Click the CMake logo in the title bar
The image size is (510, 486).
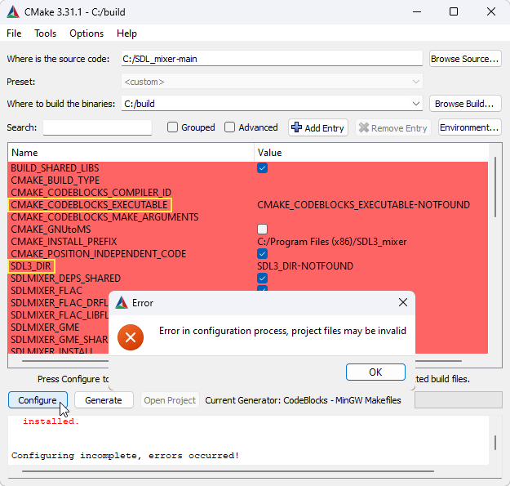[x=13, y=12]
